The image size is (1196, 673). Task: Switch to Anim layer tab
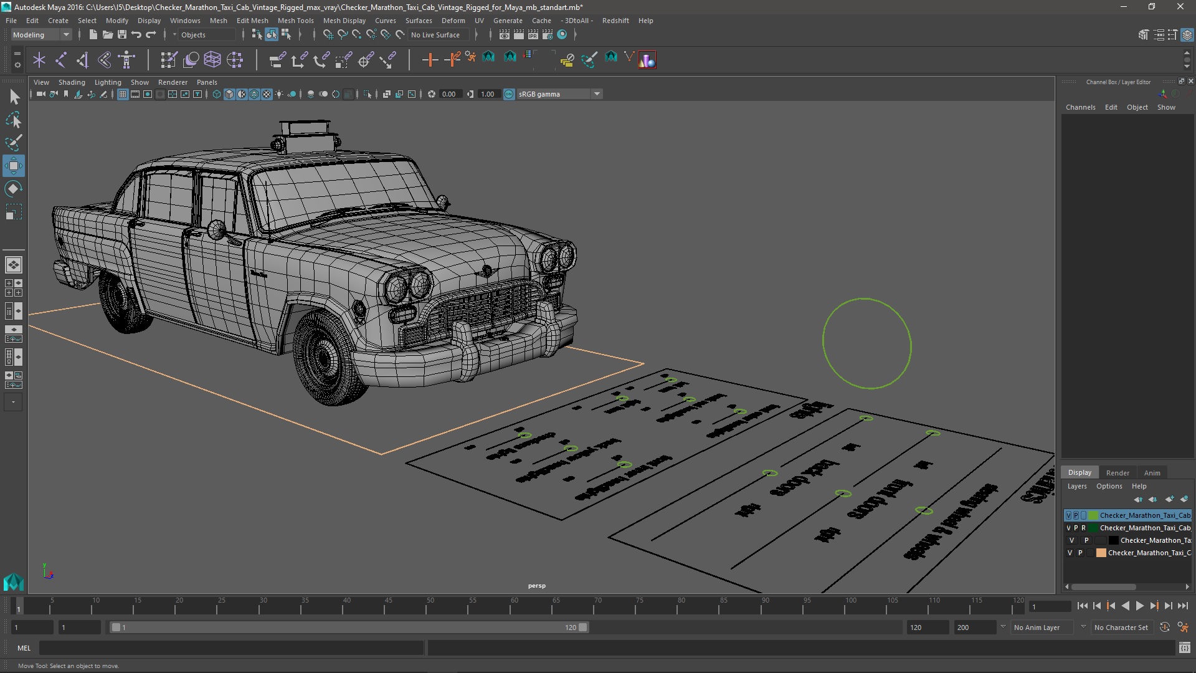[1152, 473]
